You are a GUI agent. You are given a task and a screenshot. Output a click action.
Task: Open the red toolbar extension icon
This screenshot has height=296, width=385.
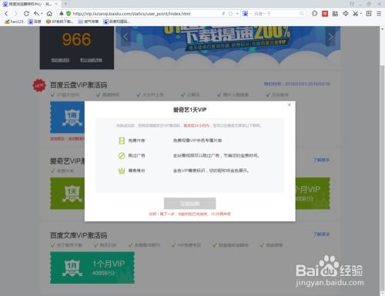pyautogui.click(x=325, y=14)
